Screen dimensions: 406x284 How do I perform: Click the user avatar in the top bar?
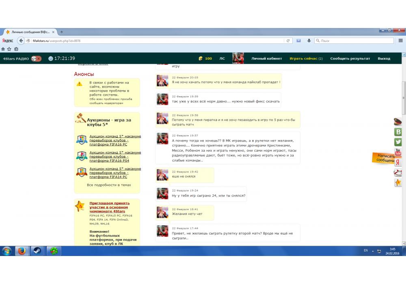click(238, 58)
